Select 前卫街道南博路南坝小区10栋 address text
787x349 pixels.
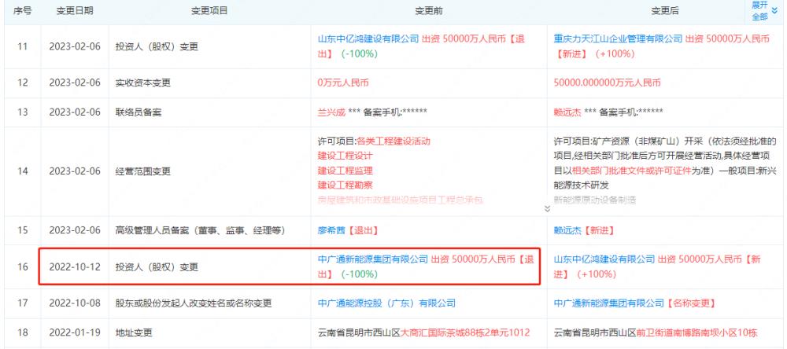(696, 332)
